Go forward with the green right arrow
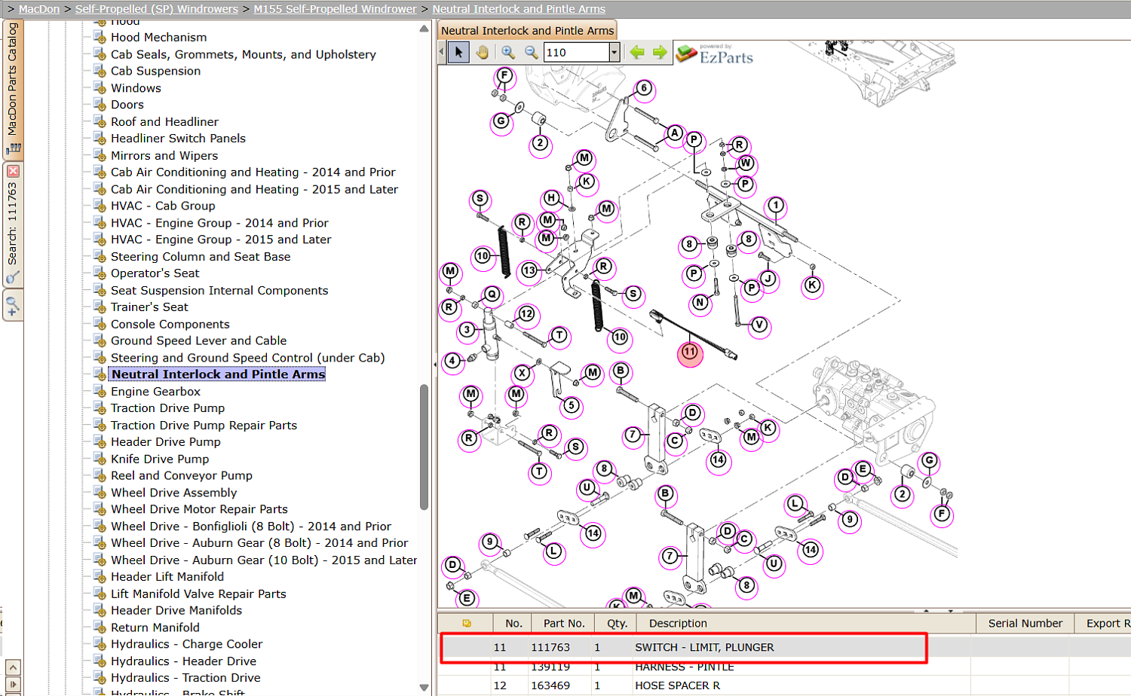This screenshot has width=1131, height=696. 660,52
